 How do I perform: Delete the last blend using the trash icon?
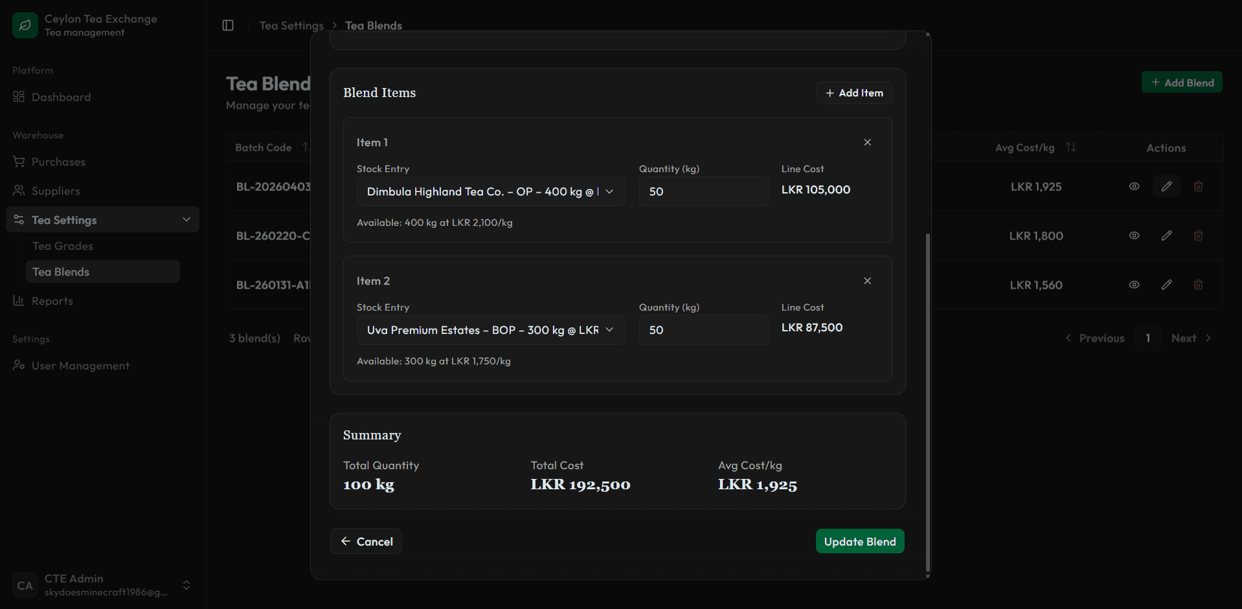(1197, 285)
